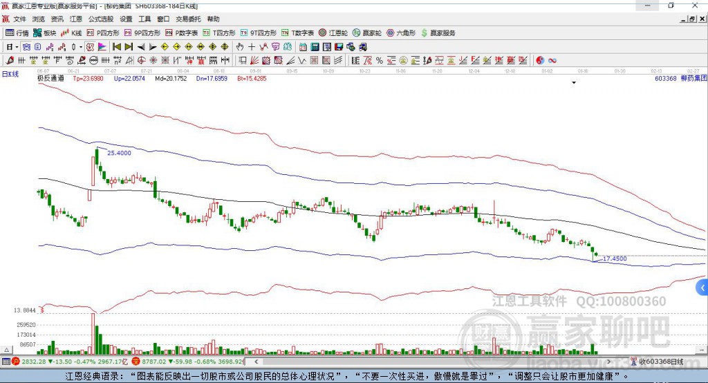Click the 日K线 label
Screen dimensions: 708x383
(x=10, y=74)
